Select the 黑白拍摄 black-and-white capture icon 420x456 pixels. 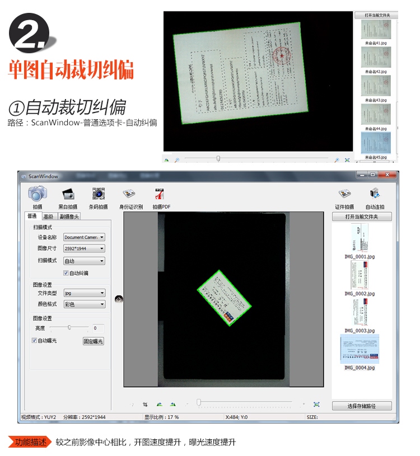(x=68, y=194)
